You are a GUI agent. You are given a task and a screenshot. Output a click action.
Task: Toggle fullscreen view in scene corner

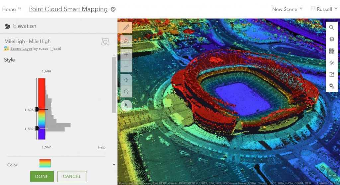click(x=332, y=173)
